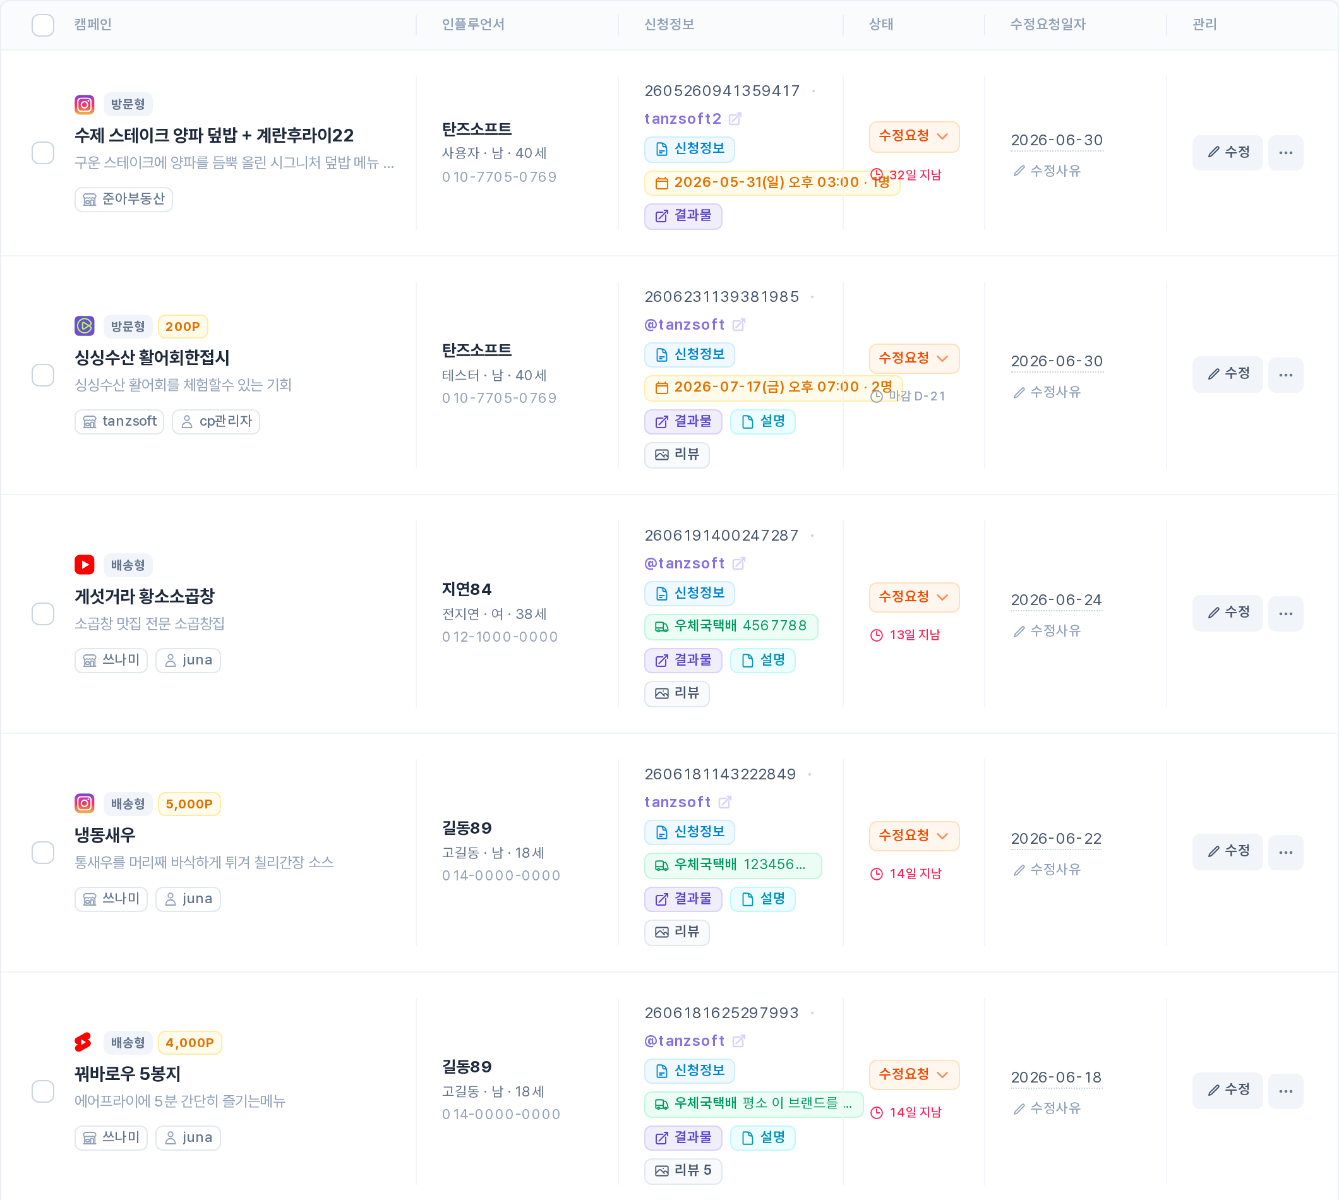Expand 수정요청 status dropdown for 냉동새우 row
Screen dimensions: 1339x1200
point(914,836)
